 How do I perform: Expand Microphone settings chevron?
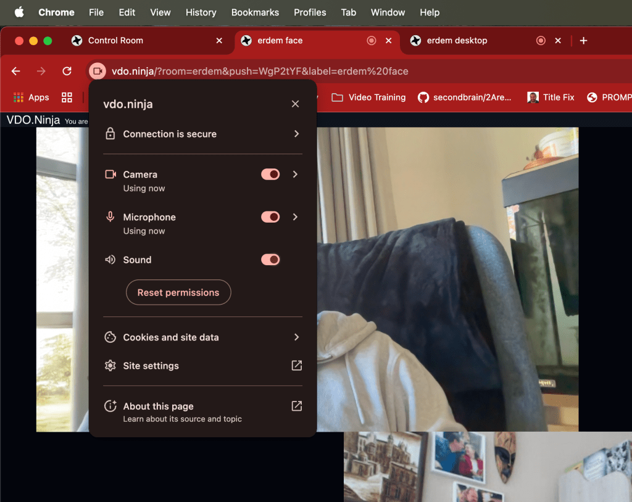pos(295,216)
